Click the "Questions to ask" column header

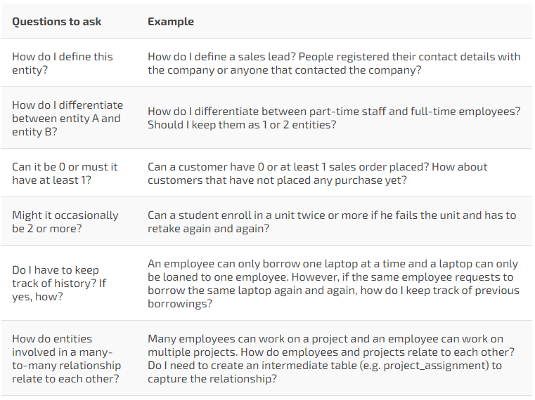[x=57, y=22]
